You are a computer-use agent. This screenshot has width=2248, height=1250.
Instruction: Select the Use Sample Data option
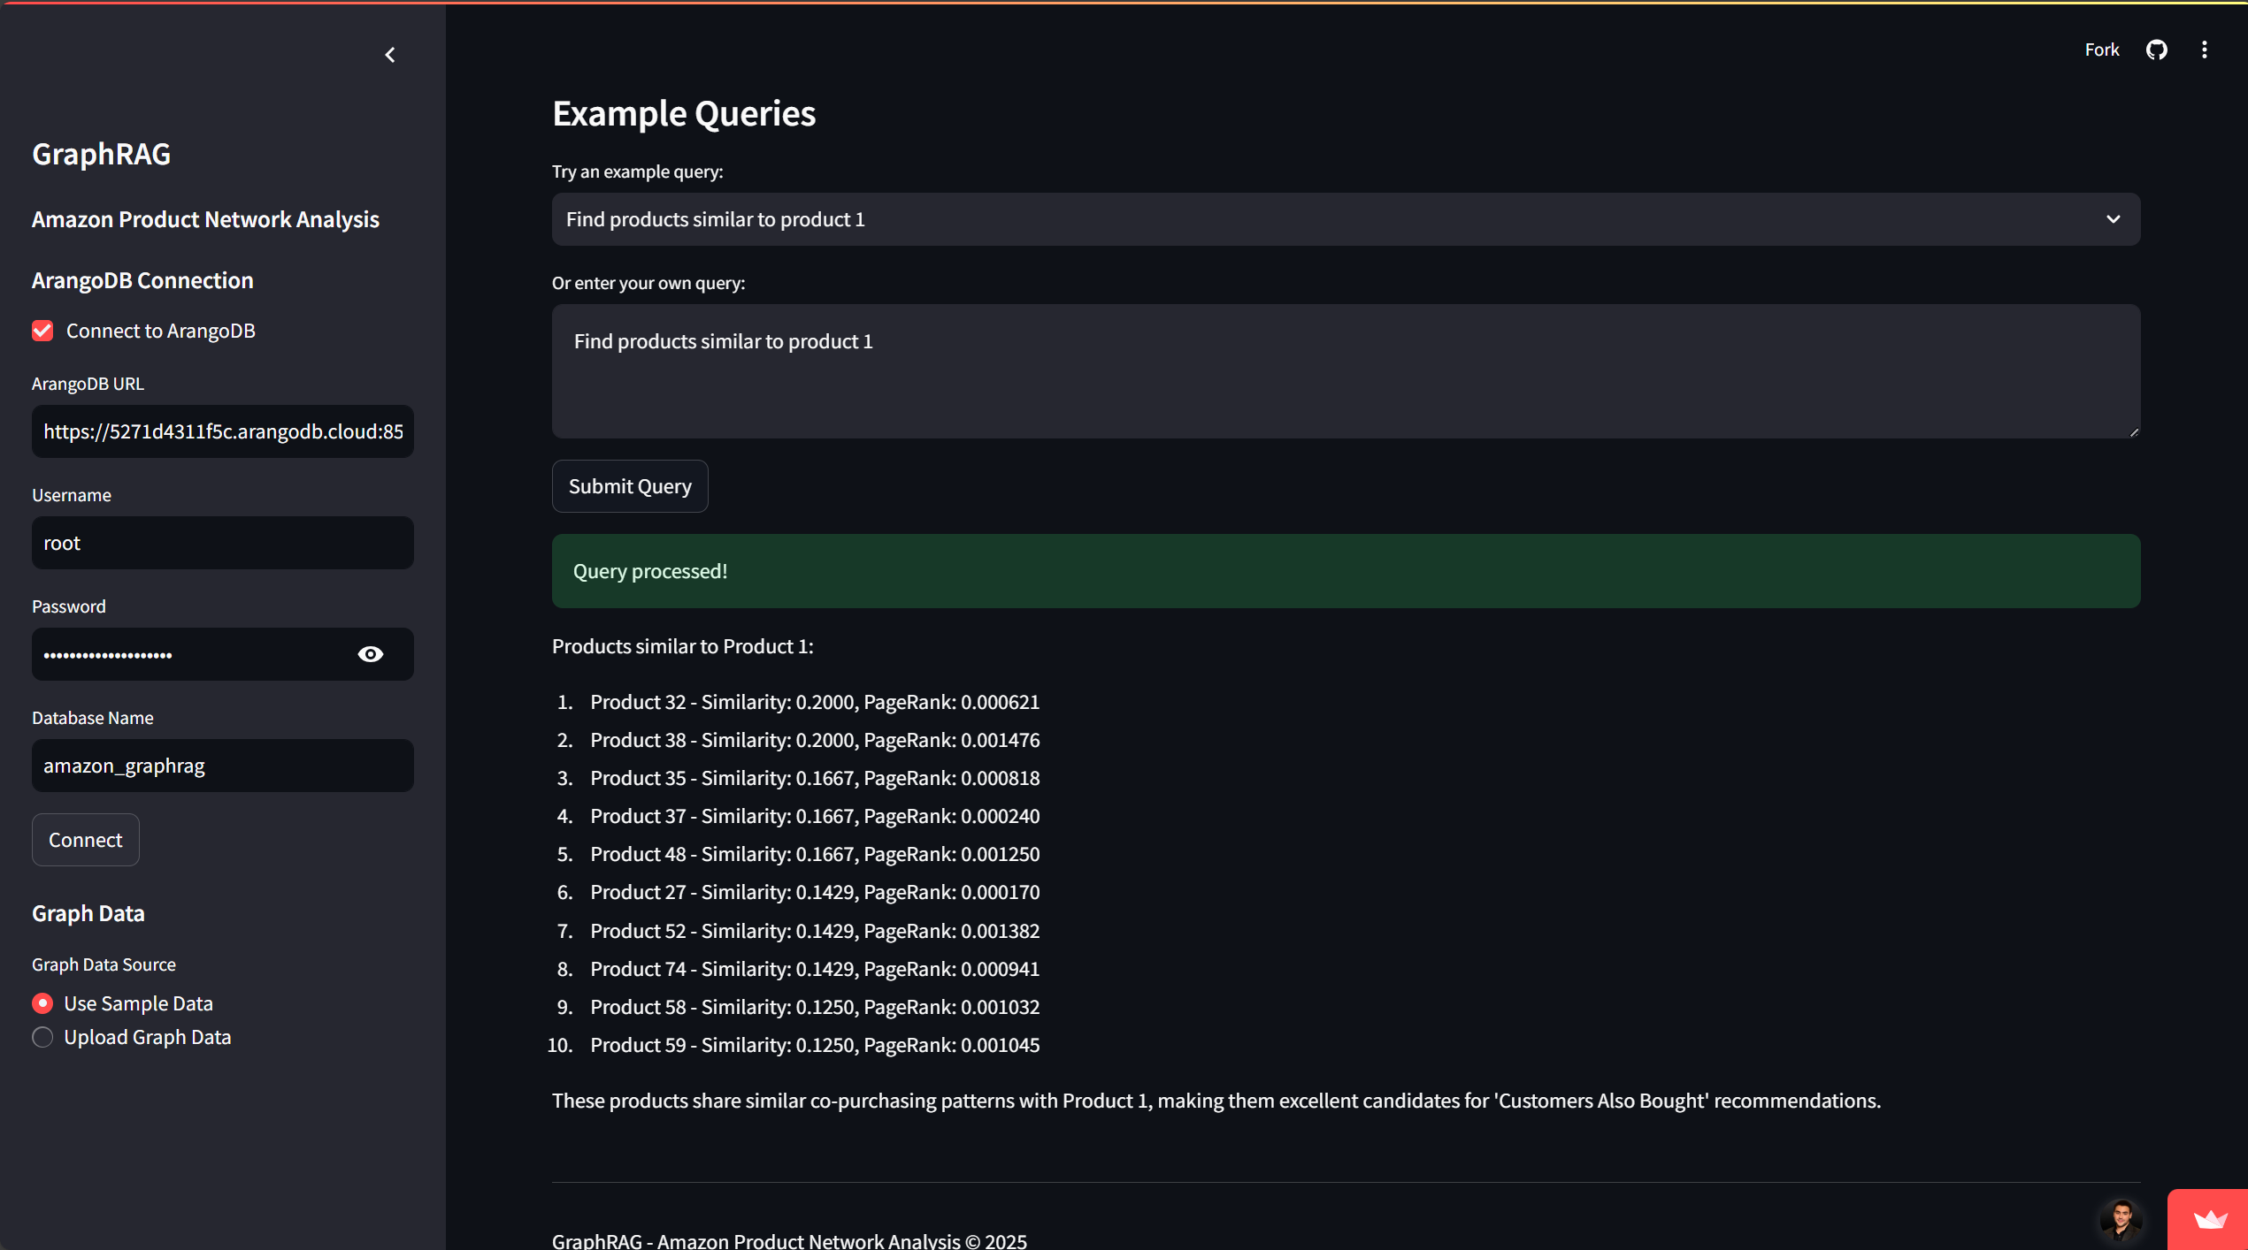tap(42, 1003)
